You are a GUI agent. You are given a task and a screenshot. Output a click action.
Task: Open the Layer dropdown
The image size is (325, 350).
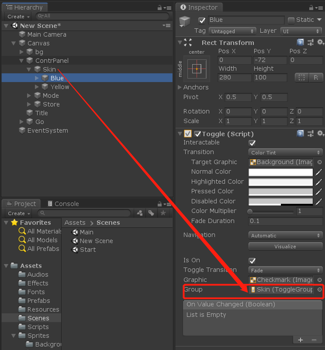pyautogui.click(x=301, y=31)
